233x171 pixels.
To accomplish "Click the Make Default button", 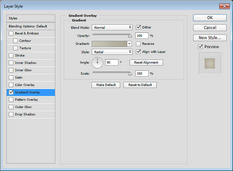I will (106, 85).
